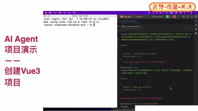Image resolution: width=198 pixels, height=111 pixels.
Task: Open the 帮助 menu
Action: coord(74,13)
